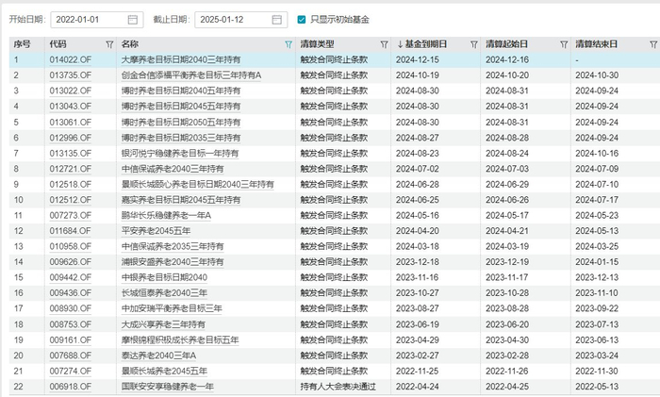Open fund code 006918.OF
Image resolution: width=660 pixels, height=397 pixels.
[x=71, y=387]
